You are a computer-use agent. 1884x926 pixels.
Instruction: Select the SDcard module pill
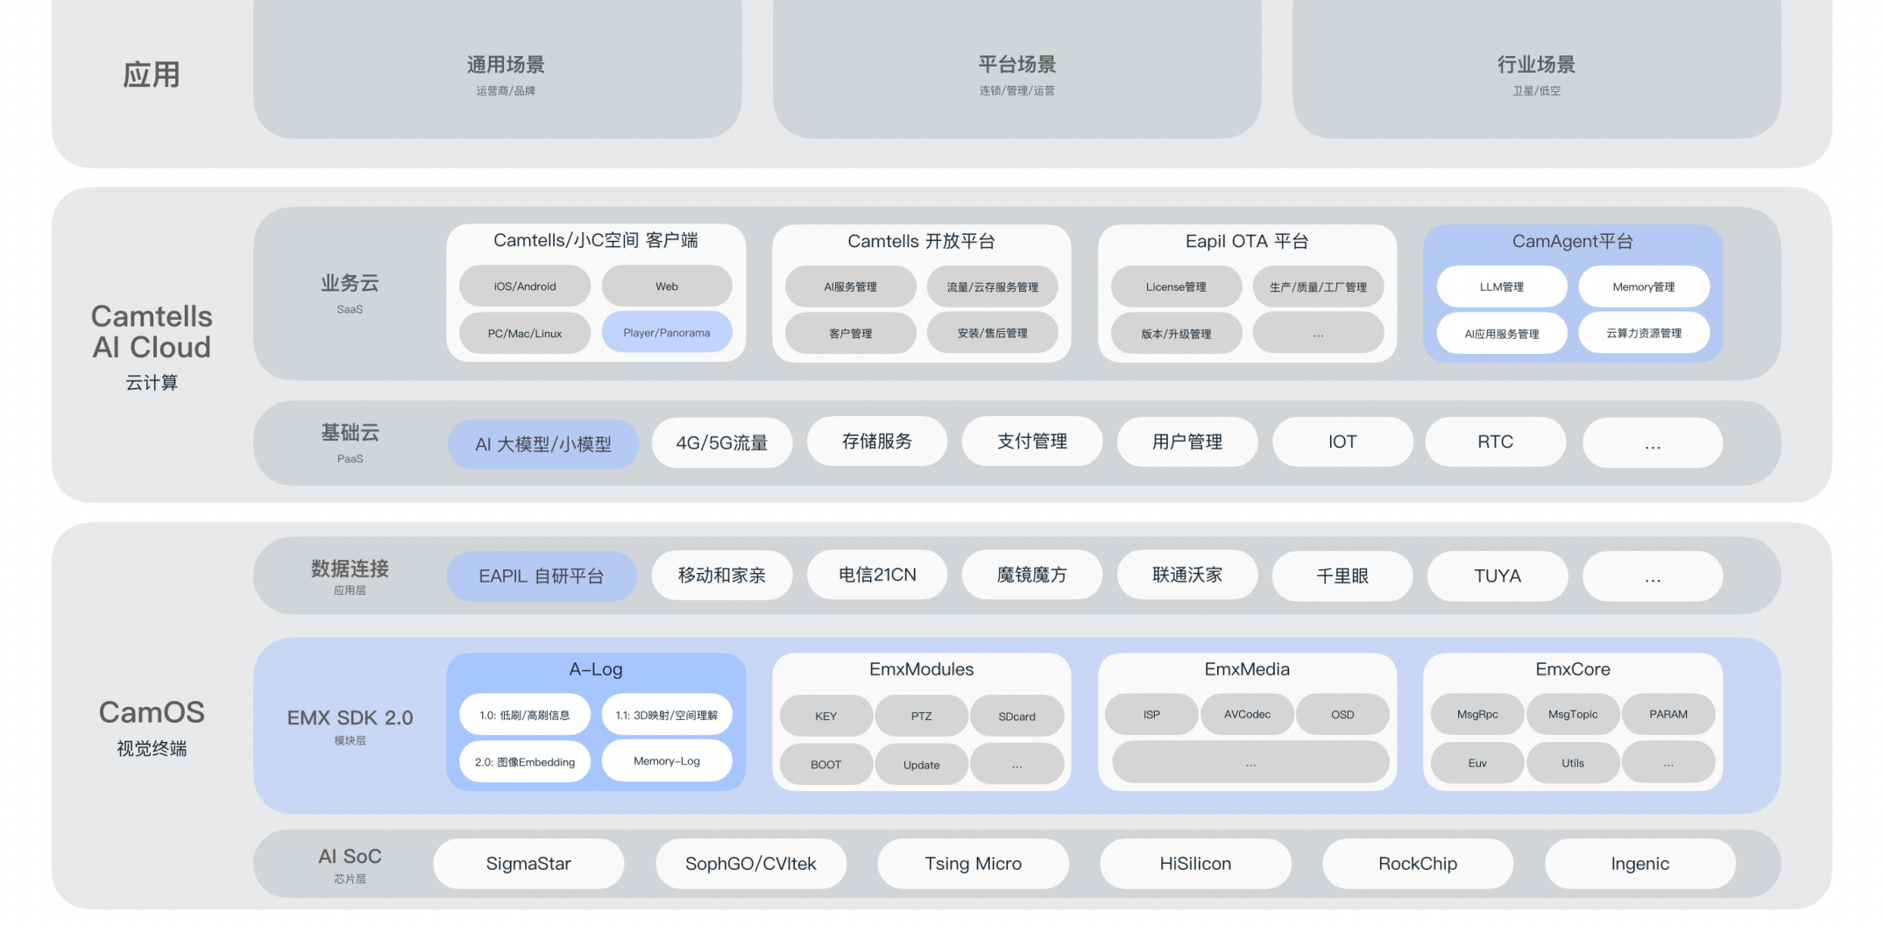(x=1016, y=716)
